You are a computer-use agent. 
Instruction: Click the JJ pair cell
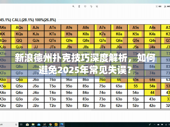tap(36, 47)
